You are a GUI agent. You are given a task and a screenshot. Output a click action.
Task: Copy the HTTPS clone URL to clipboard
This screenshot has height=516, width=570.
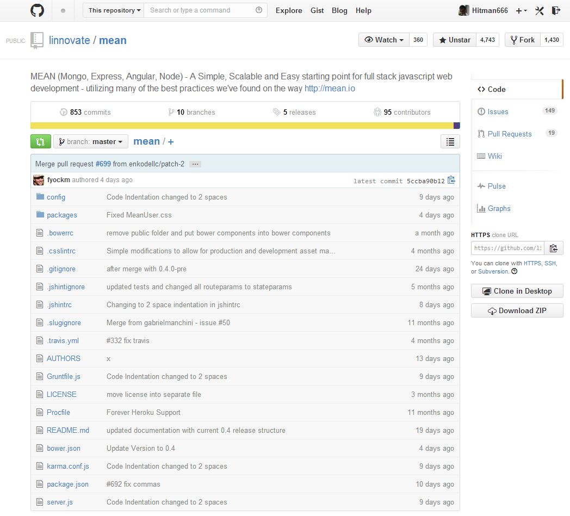[553, 248]
